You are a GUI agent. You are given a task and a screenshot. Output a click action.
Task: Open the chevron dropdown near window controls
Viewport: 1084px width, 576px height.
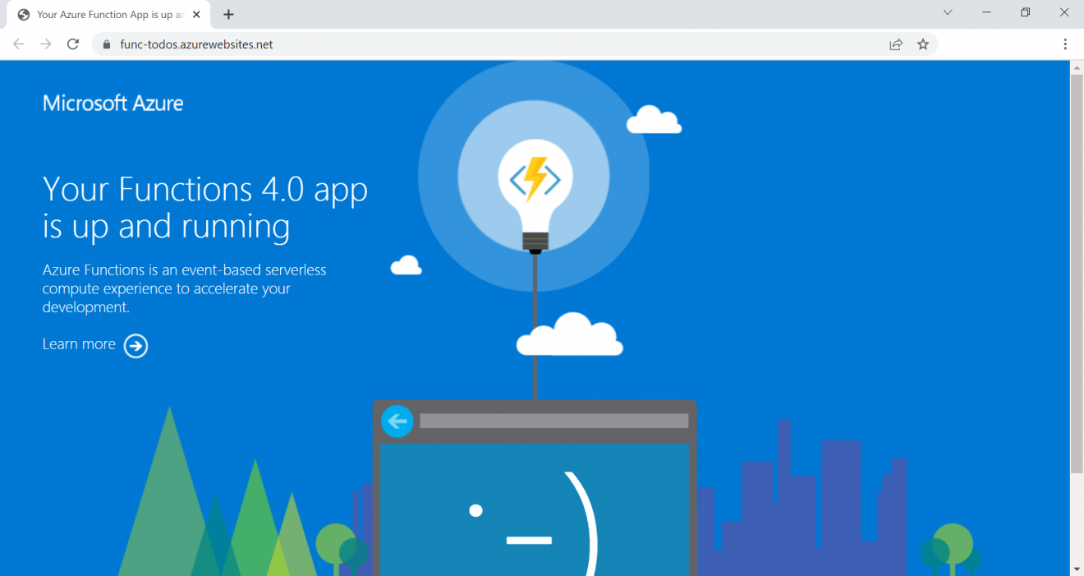(x=947, y=12)
